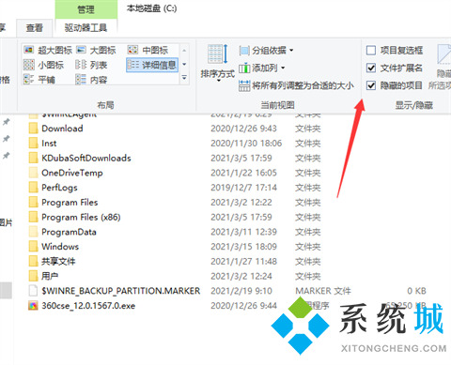
Task: Select the Program Files (x86) folder
Action: [81, 217]
